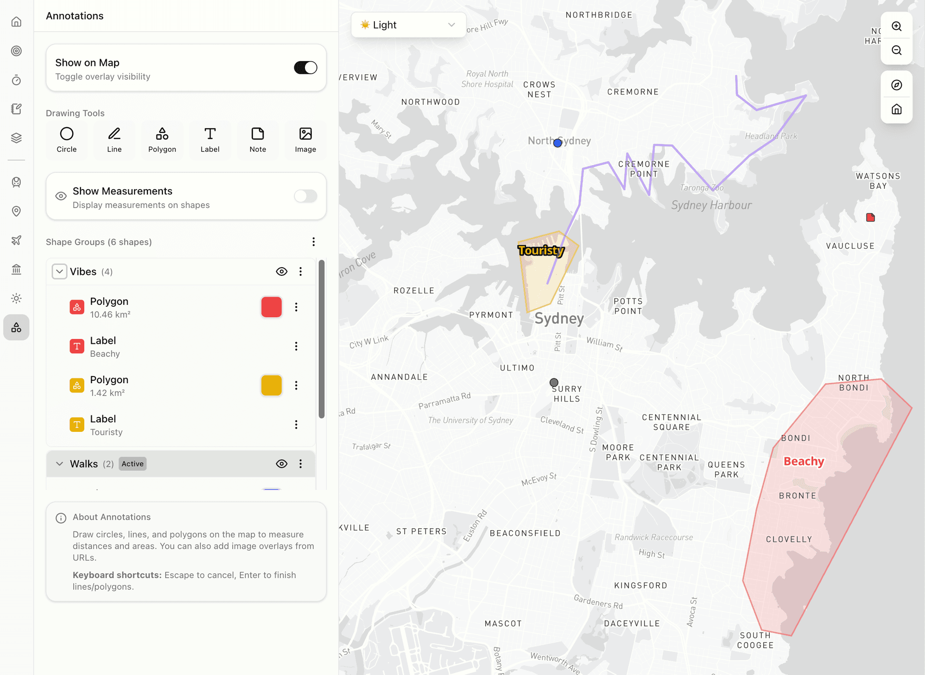925x675 pixels.
Task: Collapse the Walks group chevron
Action: (x=59, y=464)
